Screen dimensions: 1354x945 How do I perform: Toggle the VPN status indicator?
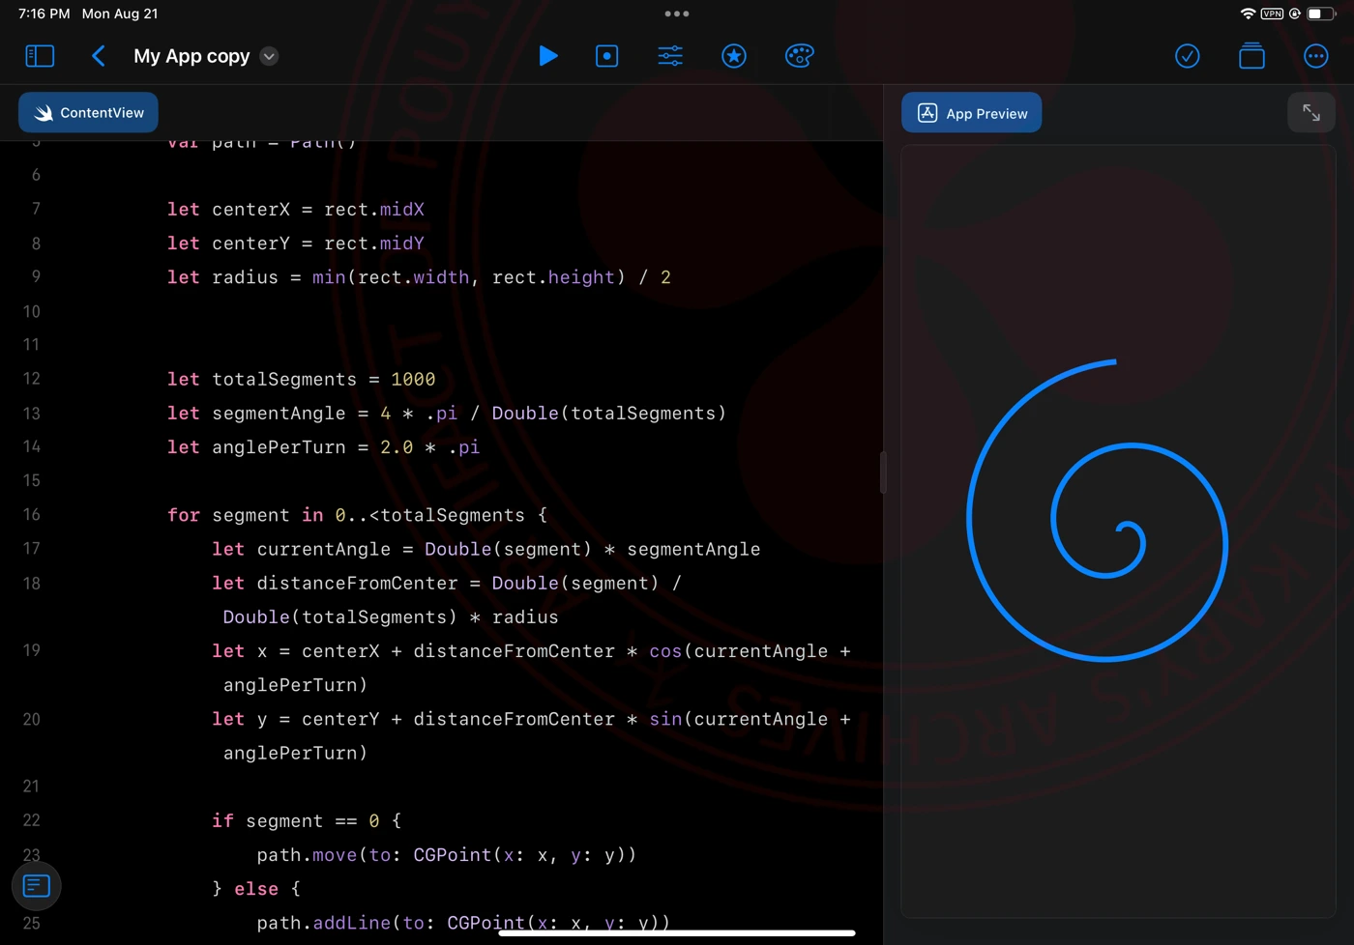(x=1271, y=14)
